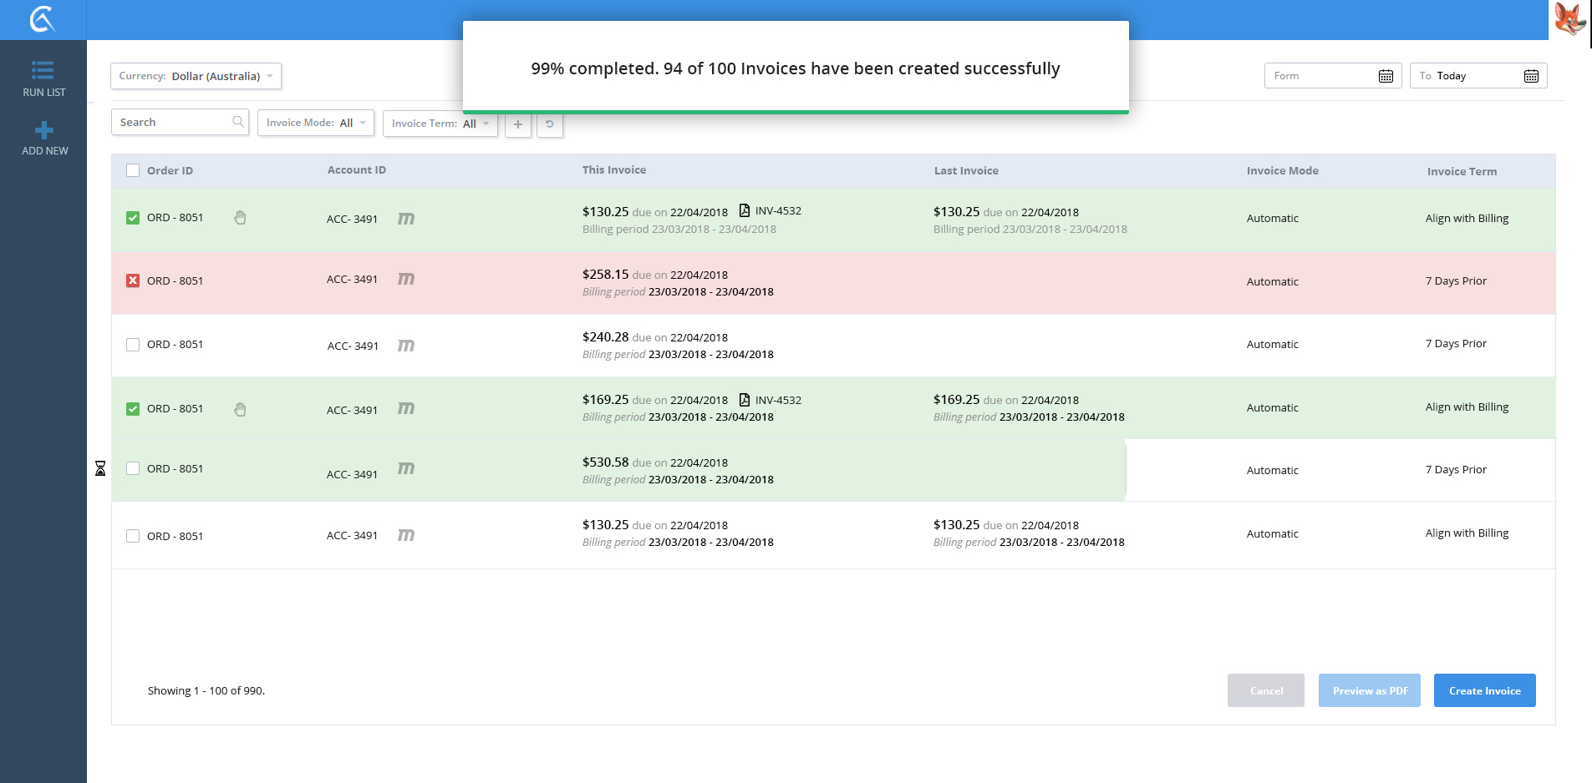Viewport: 1592px width, 783px height.
Task: Open the To date calendar icon
Action: pos(1530,76)
